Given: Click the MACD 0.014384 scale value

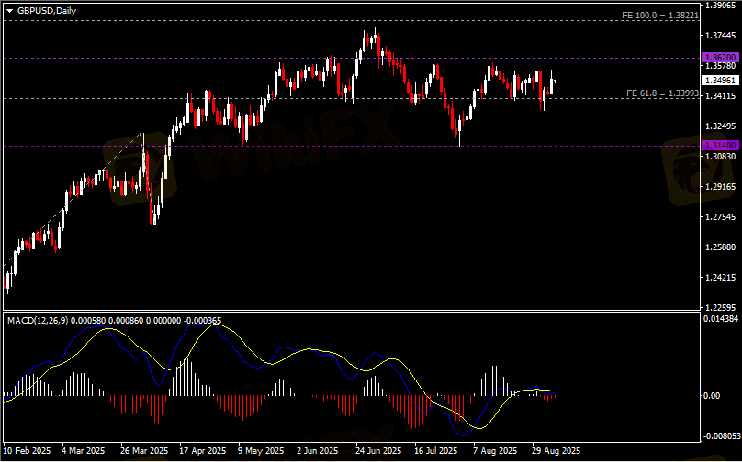Looking at the screenshot, I should (720, 319).
